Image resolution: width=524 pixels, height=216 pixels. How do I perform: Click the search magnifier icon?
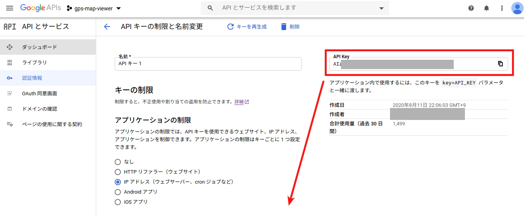tap(210, 8)
